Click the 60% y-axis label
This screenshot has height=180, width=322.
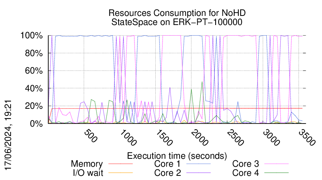[34, 71]
